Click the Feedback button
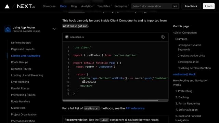The width and height of the screenshot is (219, 123). pyautogui.click(x=191, y=6)
